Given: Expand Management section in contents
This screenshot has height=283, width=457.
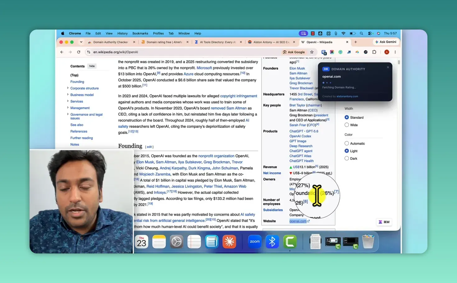Looking at the screenshot, I should point(68,108).
